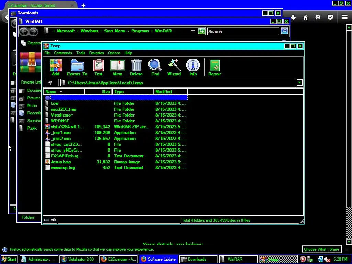
Task: Click the Search field in the explorer window
Action: pyautogui.click(x=243, y=31)
